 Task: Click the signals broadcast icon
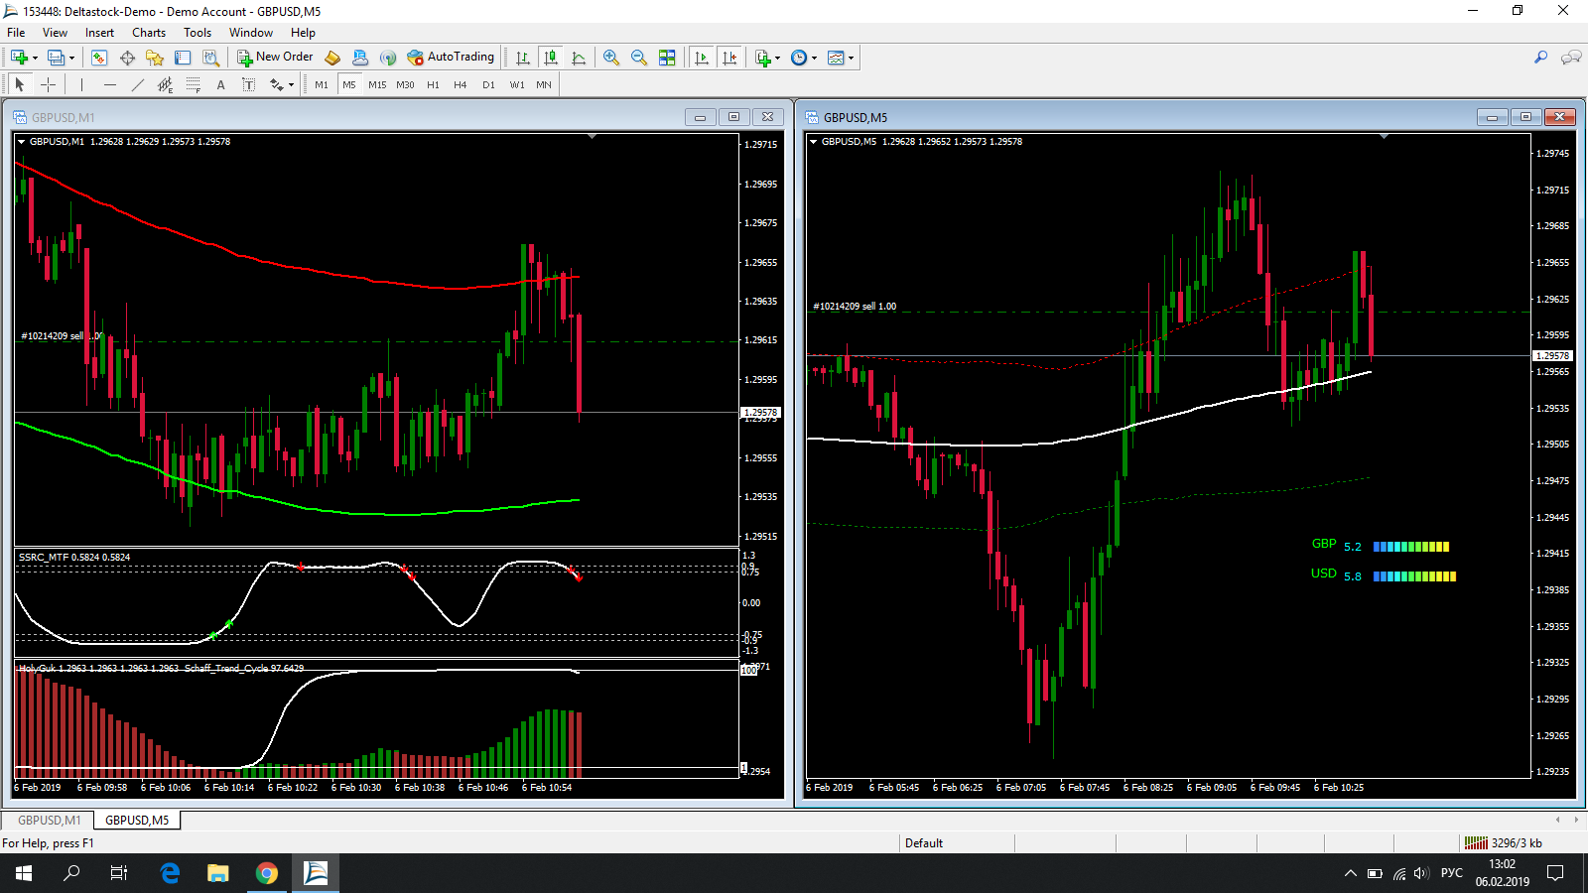[388, 58]
